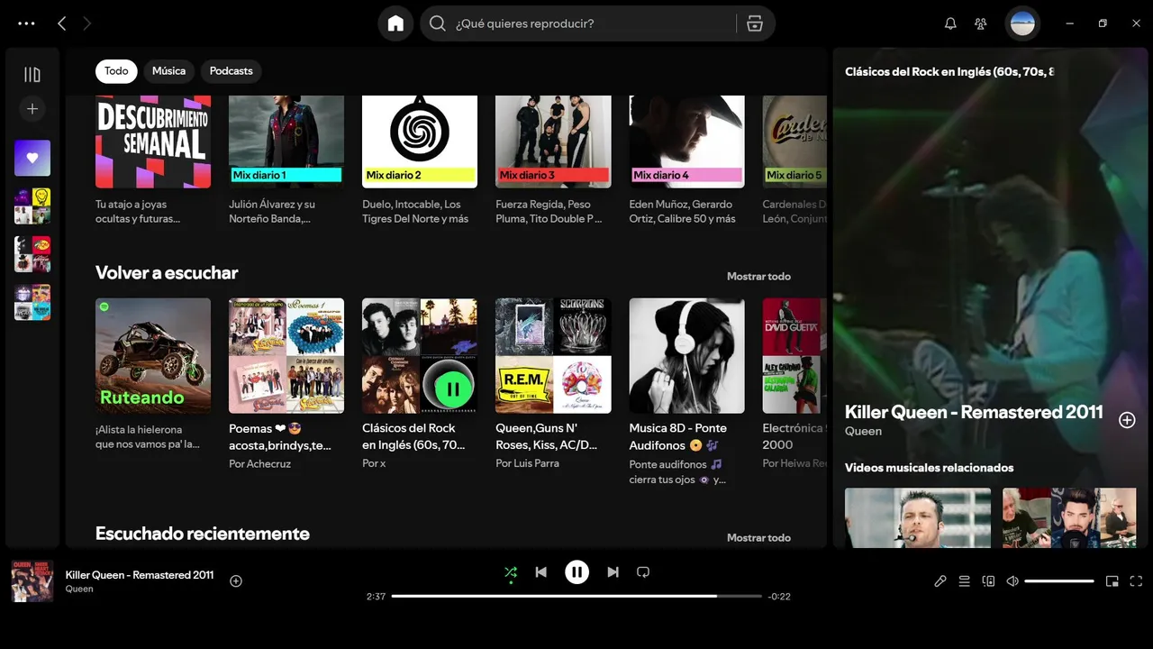Open the Browse icon in search bar
The image size is (1153, 649).
click(755, 23)
